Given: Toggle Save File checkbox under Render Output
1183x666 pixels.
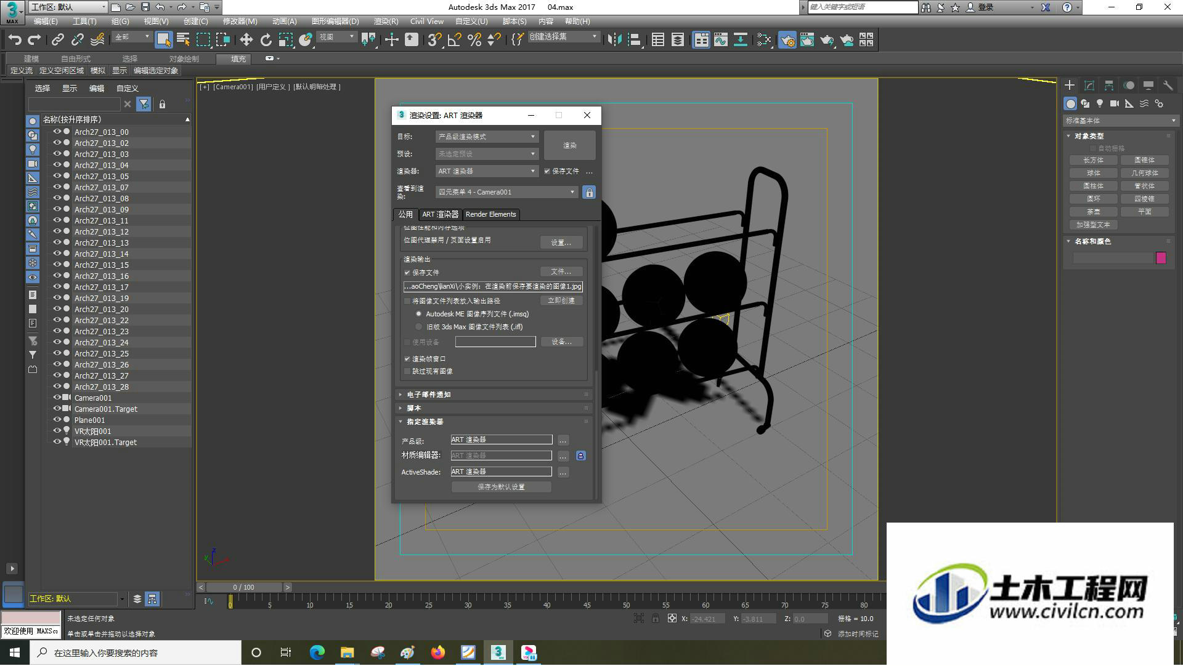Looking at the screenshot, I should (407, 273).
